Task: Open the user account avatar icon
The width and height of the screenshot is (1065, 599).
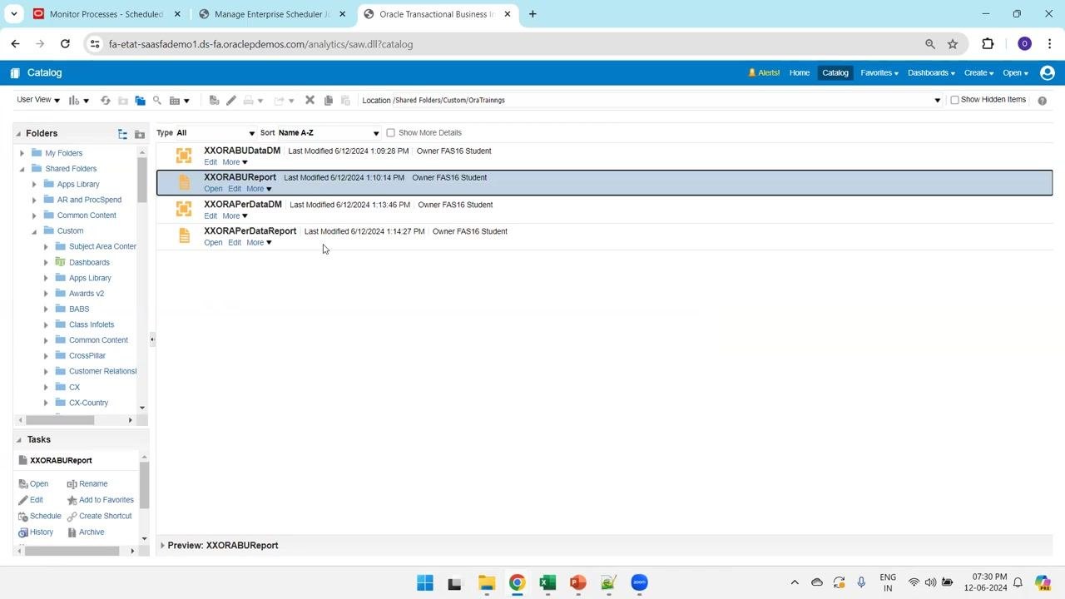Action: pyautogui.click(x=1048, y=72)
